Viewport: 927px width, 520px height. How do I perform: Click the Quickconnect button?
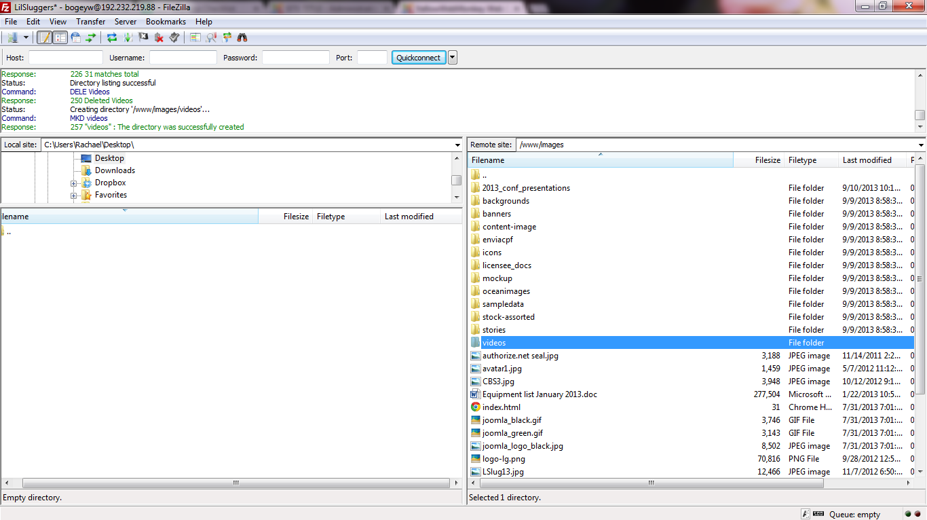pos(419,58)
